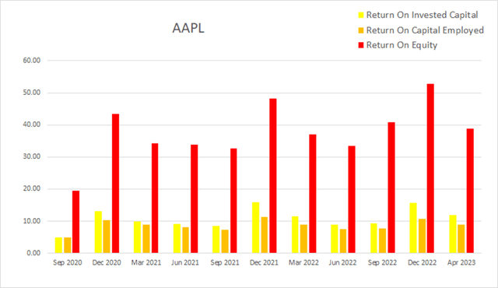Click the Mar 2021 x-axis label
The image size is (498, 288).
(x=146, y=262)
